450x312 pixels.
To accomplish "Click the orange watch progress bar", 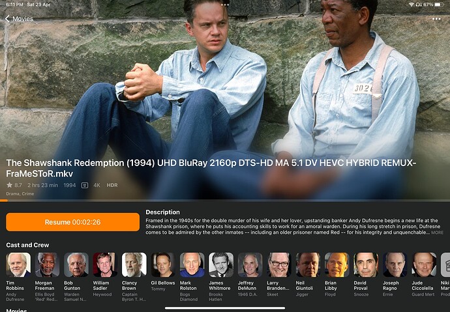I will coord(4,201).
